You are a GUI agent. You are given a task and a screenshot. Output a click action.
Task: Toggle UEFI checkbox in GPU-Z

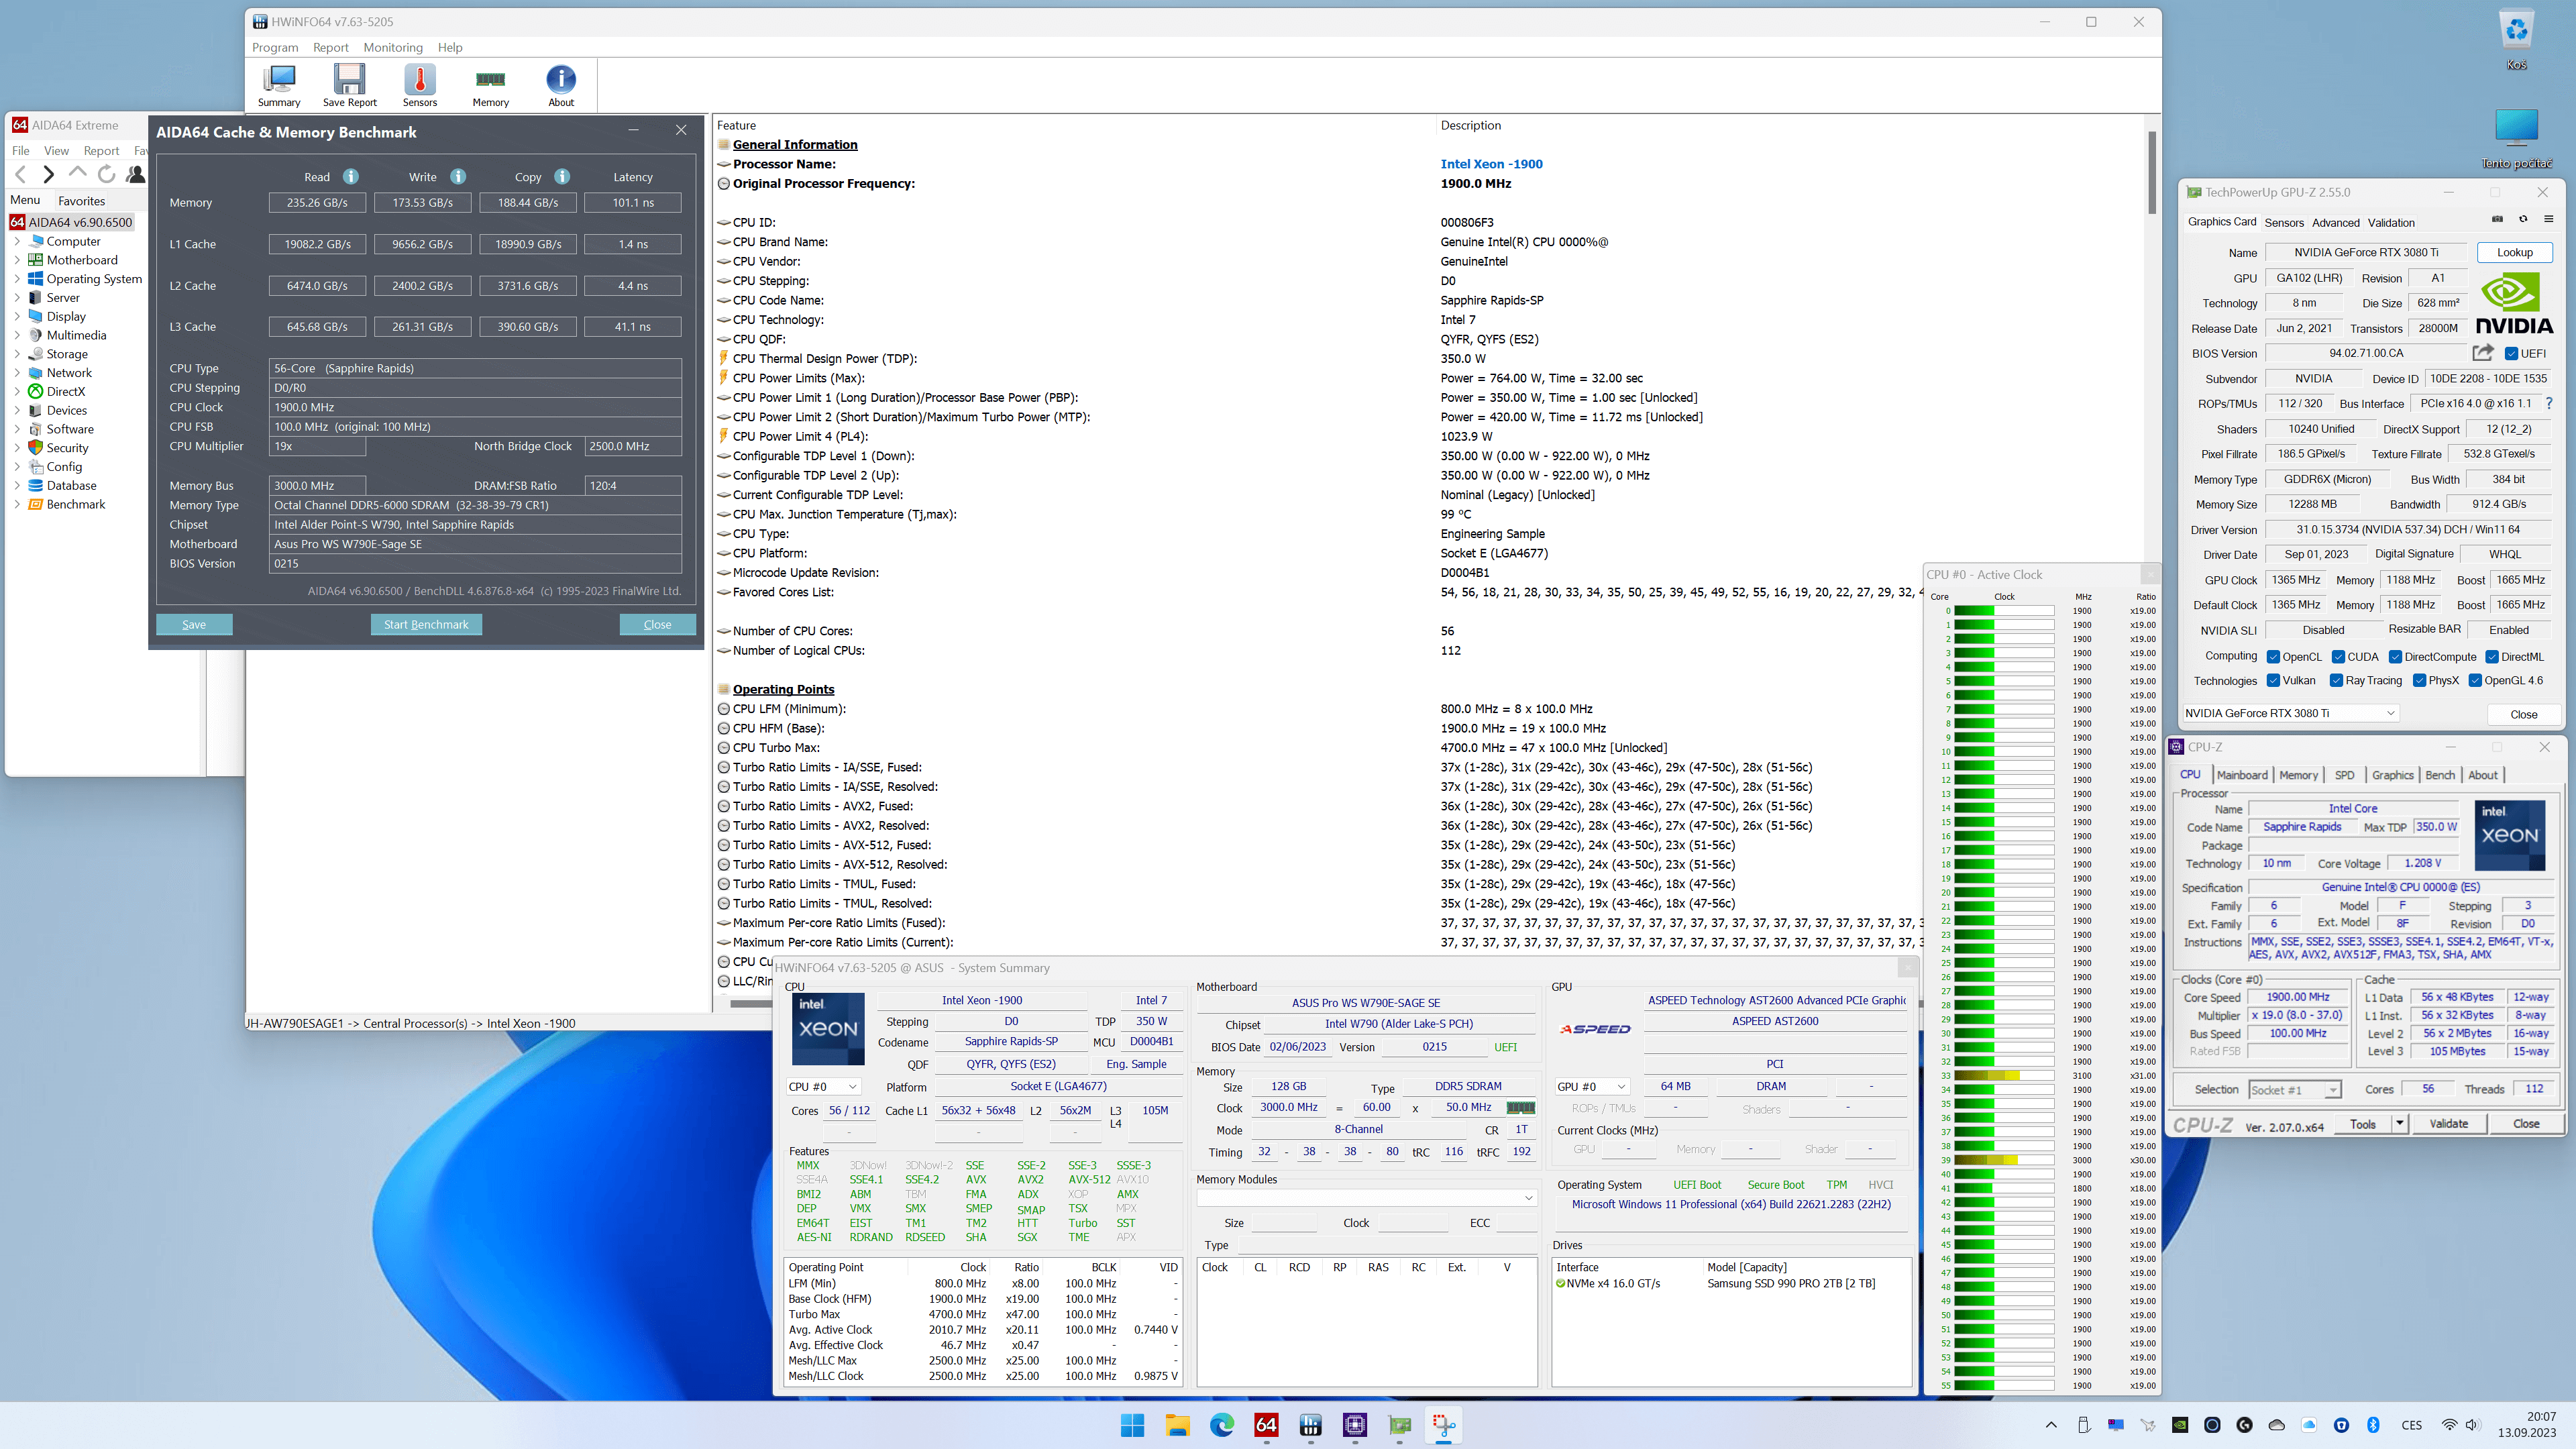tap(2511, 354)
